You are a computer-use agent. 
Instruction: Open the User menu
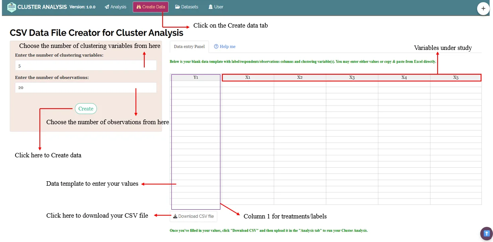click(216, 7)
